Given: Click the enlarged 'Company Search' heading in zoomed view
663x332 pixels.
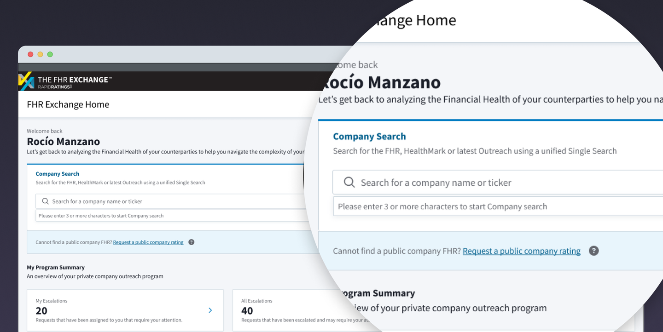Looking at the screenshot, I should [369, 136].
